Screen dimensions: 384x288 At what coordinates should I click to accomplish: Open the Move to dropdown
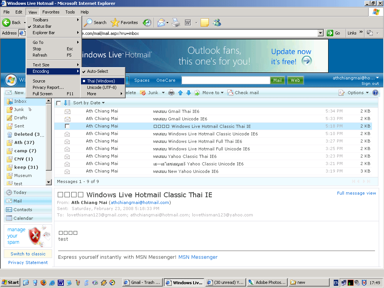[213, 93]
